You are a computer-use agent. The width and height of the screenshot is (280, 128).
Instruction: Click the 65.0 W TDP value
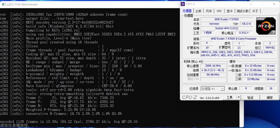[247, 24]
